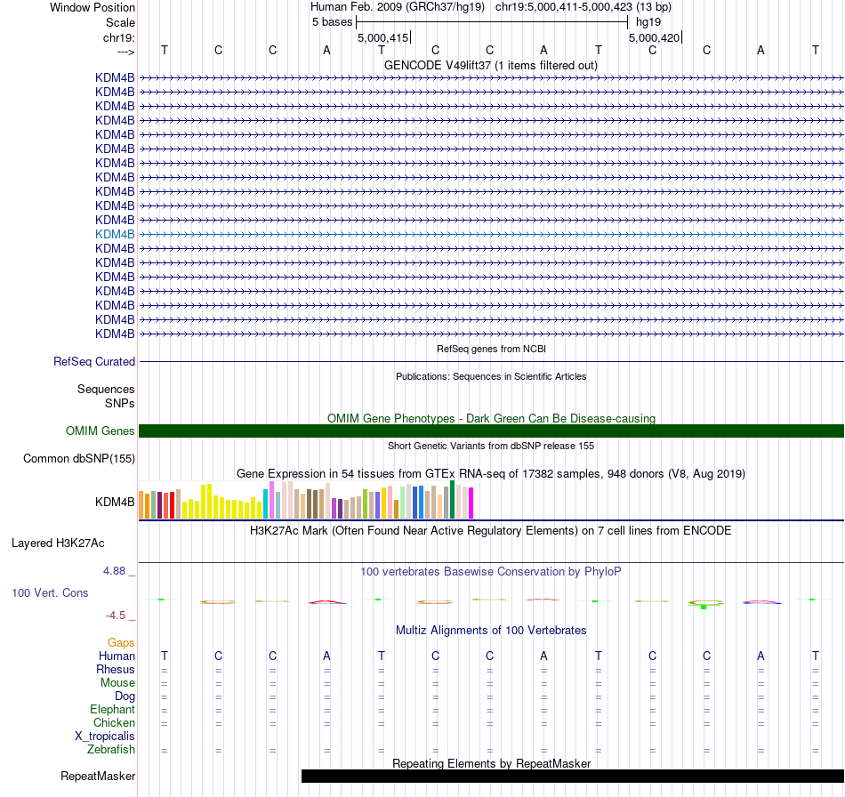Image resolution: width=845 pixels, height=797 pixels.
Task: Click the cyan bar in the GTEx chart
Action: pos(266,503)
